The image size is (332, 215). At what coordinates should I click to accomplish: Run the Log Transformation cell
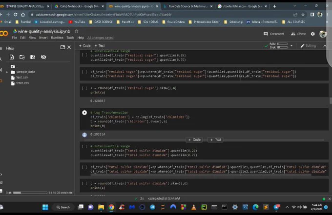coord(84,113)
